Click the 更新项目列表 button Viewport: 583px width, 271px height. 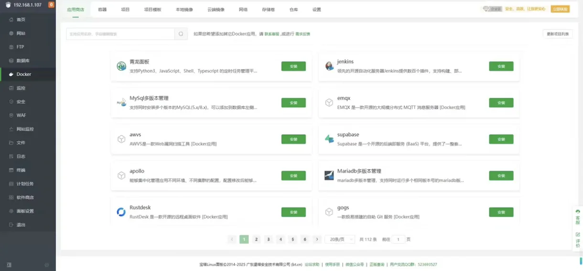(558, 34)
